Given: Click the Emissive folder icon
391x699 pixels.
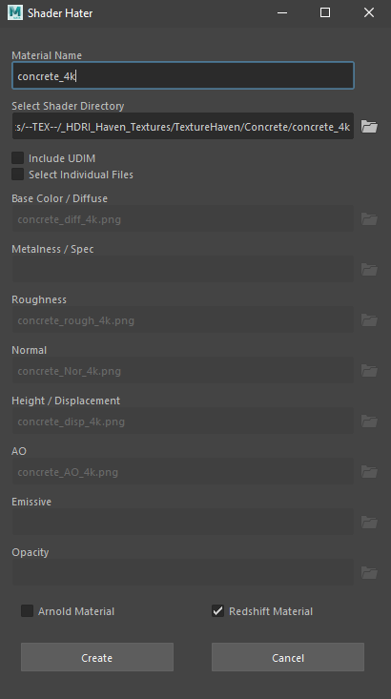Looking at the screenshot, I should click(x=369, y=522).
